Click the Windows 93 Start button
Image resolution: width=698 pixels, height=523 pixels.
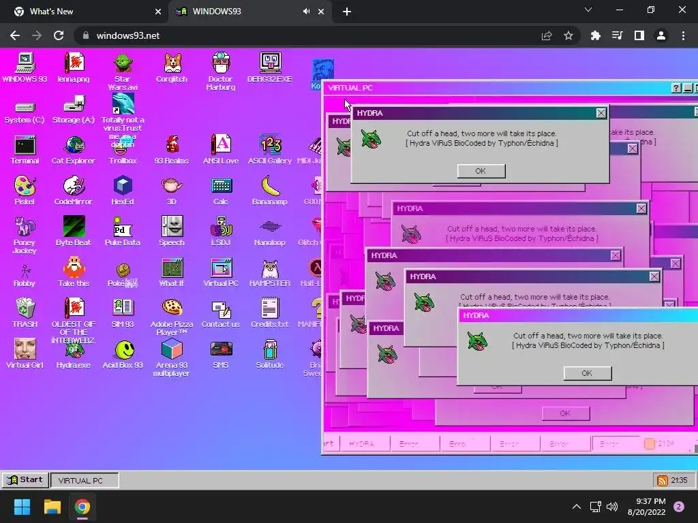tap(25, 480)
